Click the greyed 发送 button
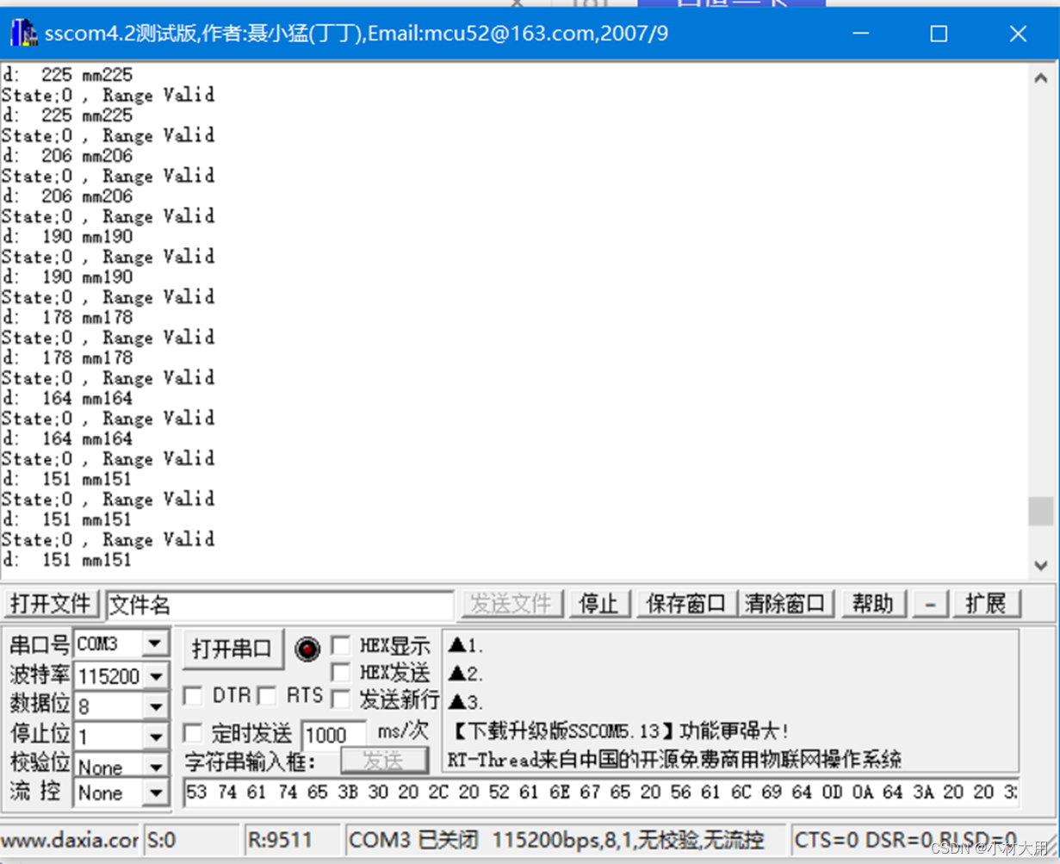This screenshot has height=864, width=1060. 384,761
